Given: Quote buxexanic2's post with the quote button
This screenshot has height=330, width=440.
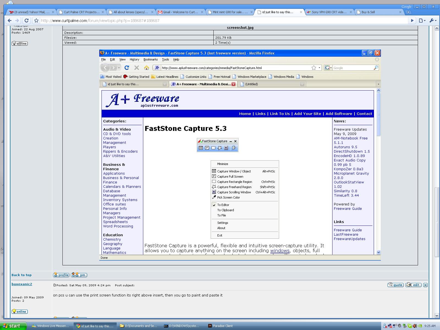Looking at the screenshot, I should (395, 285).
